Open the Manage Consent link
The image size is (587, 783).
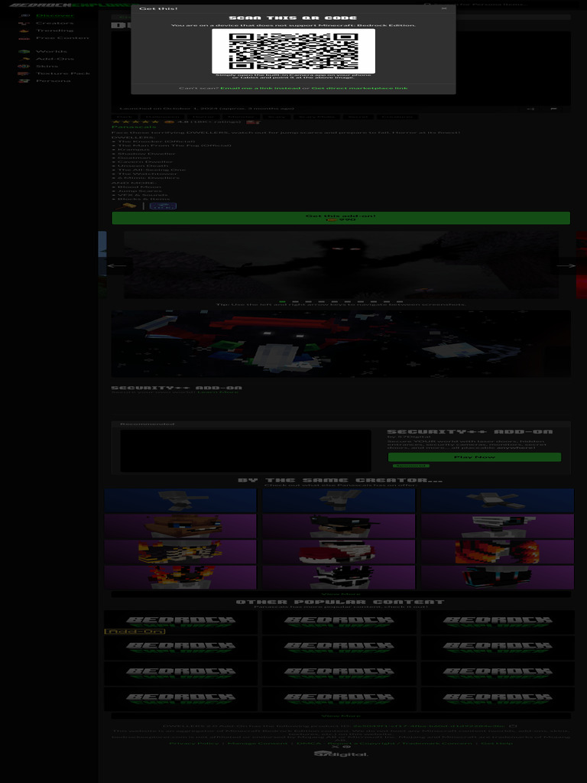(x=258, y=743)
